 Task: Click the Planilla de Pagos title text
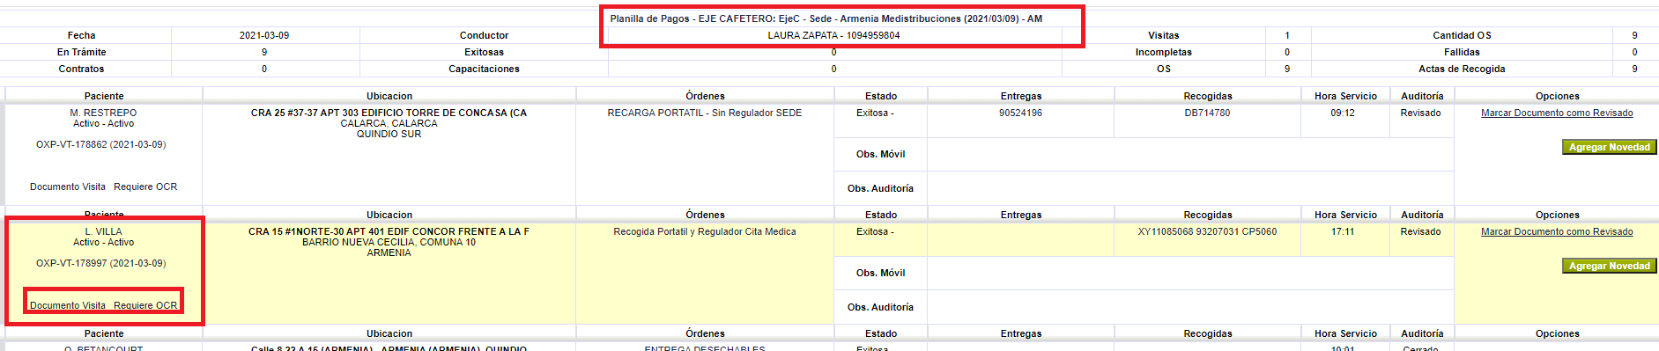826,18
